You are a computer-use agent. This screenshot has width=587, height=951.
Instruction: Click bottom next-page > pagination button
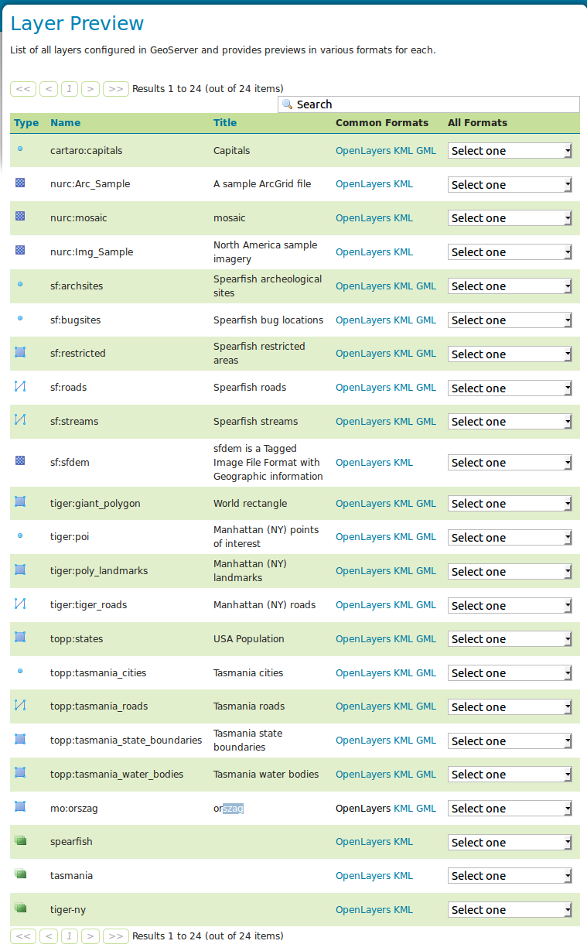(90, 936)
